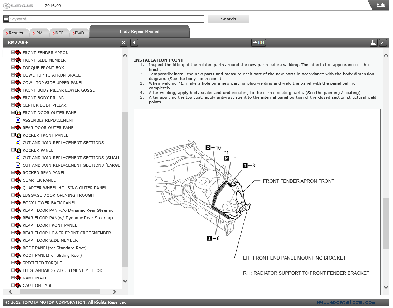The height and width of the screenshot is (308, 393).
Task: Click the arrow icon in Keyword field
Action: coord(6,19)
